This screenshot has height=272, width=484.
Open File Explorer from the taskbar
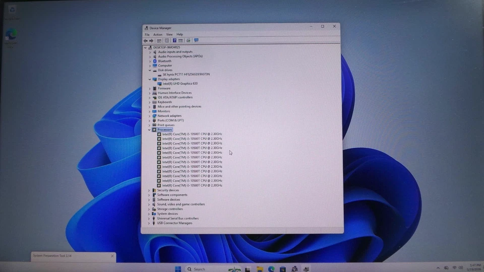pyautogui.click(x=260, y=269)
